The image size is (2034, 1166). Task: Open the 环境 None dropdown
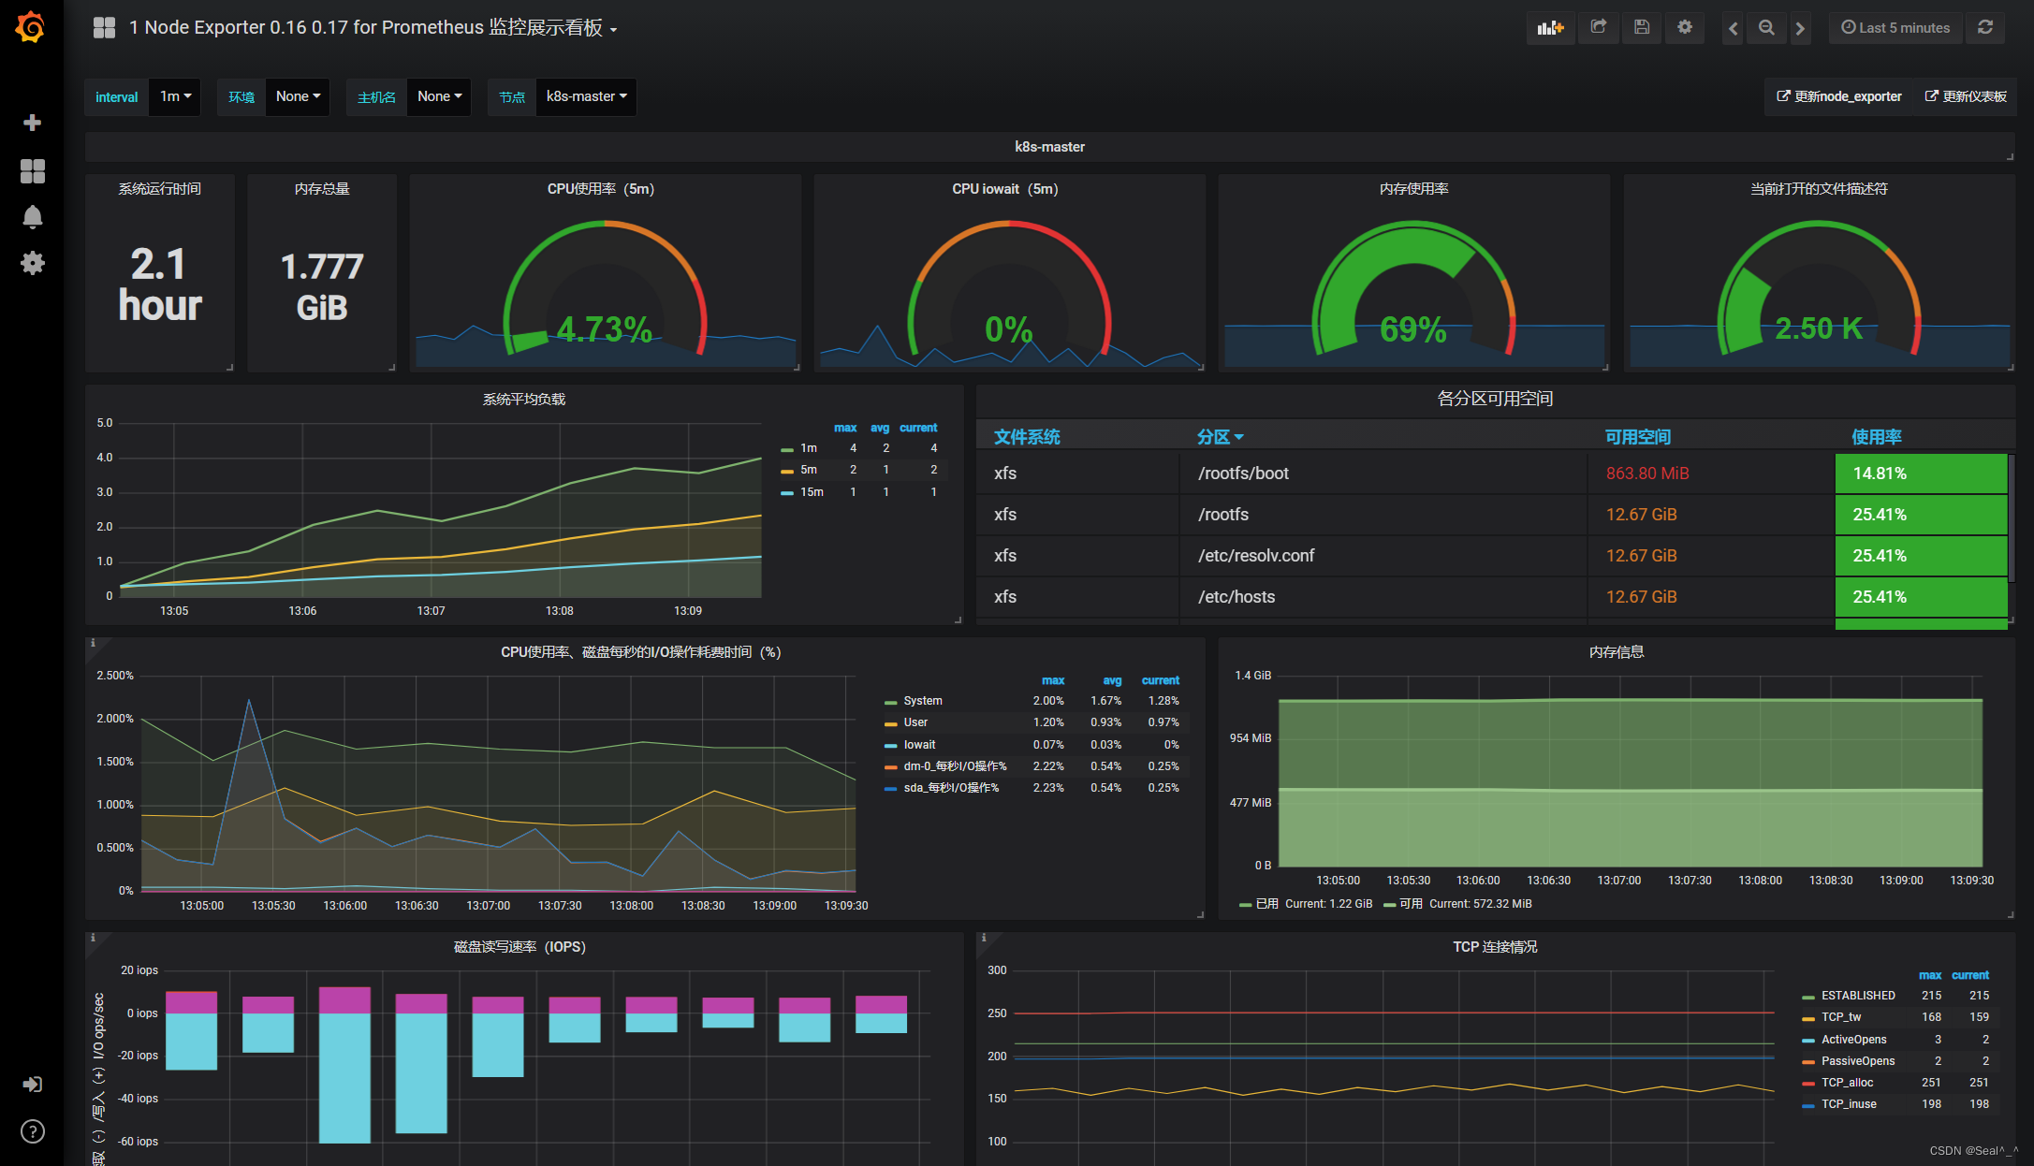[298, 96]
